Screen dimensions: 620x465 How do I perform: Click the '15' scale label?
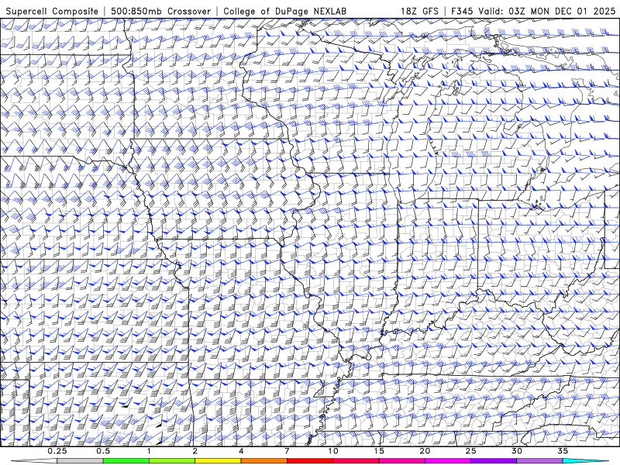pyautogui.click(x=379, y=451)
